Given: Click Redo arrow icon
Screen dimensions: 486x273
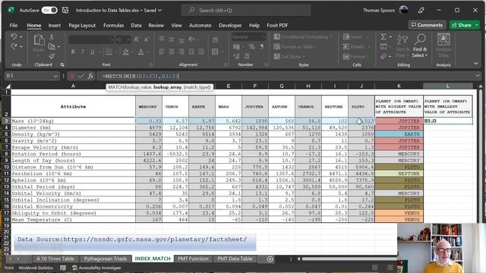Looking at the screenshot, I should click(x=14, y=47).
